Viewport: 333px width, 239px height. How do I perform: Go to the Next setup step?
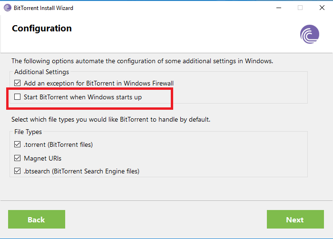[295, 219]
